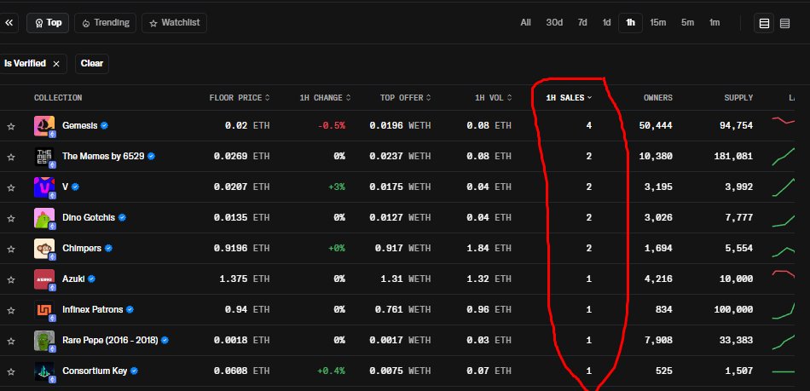Image resolution: width=810 pixels, height=391 pixels.
Task: Open the Azuki collection link
Action: tap(73, 279)
